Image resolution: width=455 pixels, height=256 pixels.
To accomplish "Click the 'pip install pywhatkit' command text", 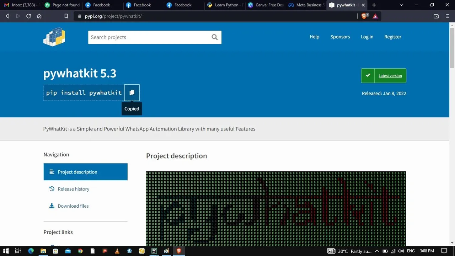I will [x=84, y=92].
